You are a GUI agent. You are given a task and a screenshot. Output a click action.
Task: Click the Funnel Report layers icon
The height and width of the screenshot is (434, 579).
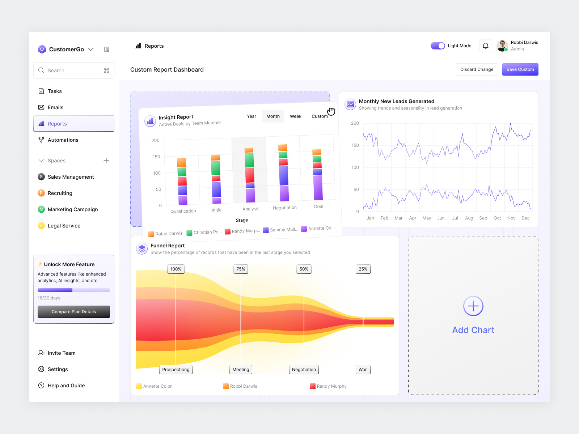coord(142,249)
